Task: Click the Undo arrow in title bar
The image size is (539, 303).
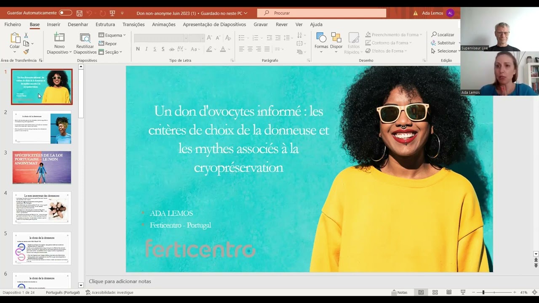Action: tap(90, 13)
